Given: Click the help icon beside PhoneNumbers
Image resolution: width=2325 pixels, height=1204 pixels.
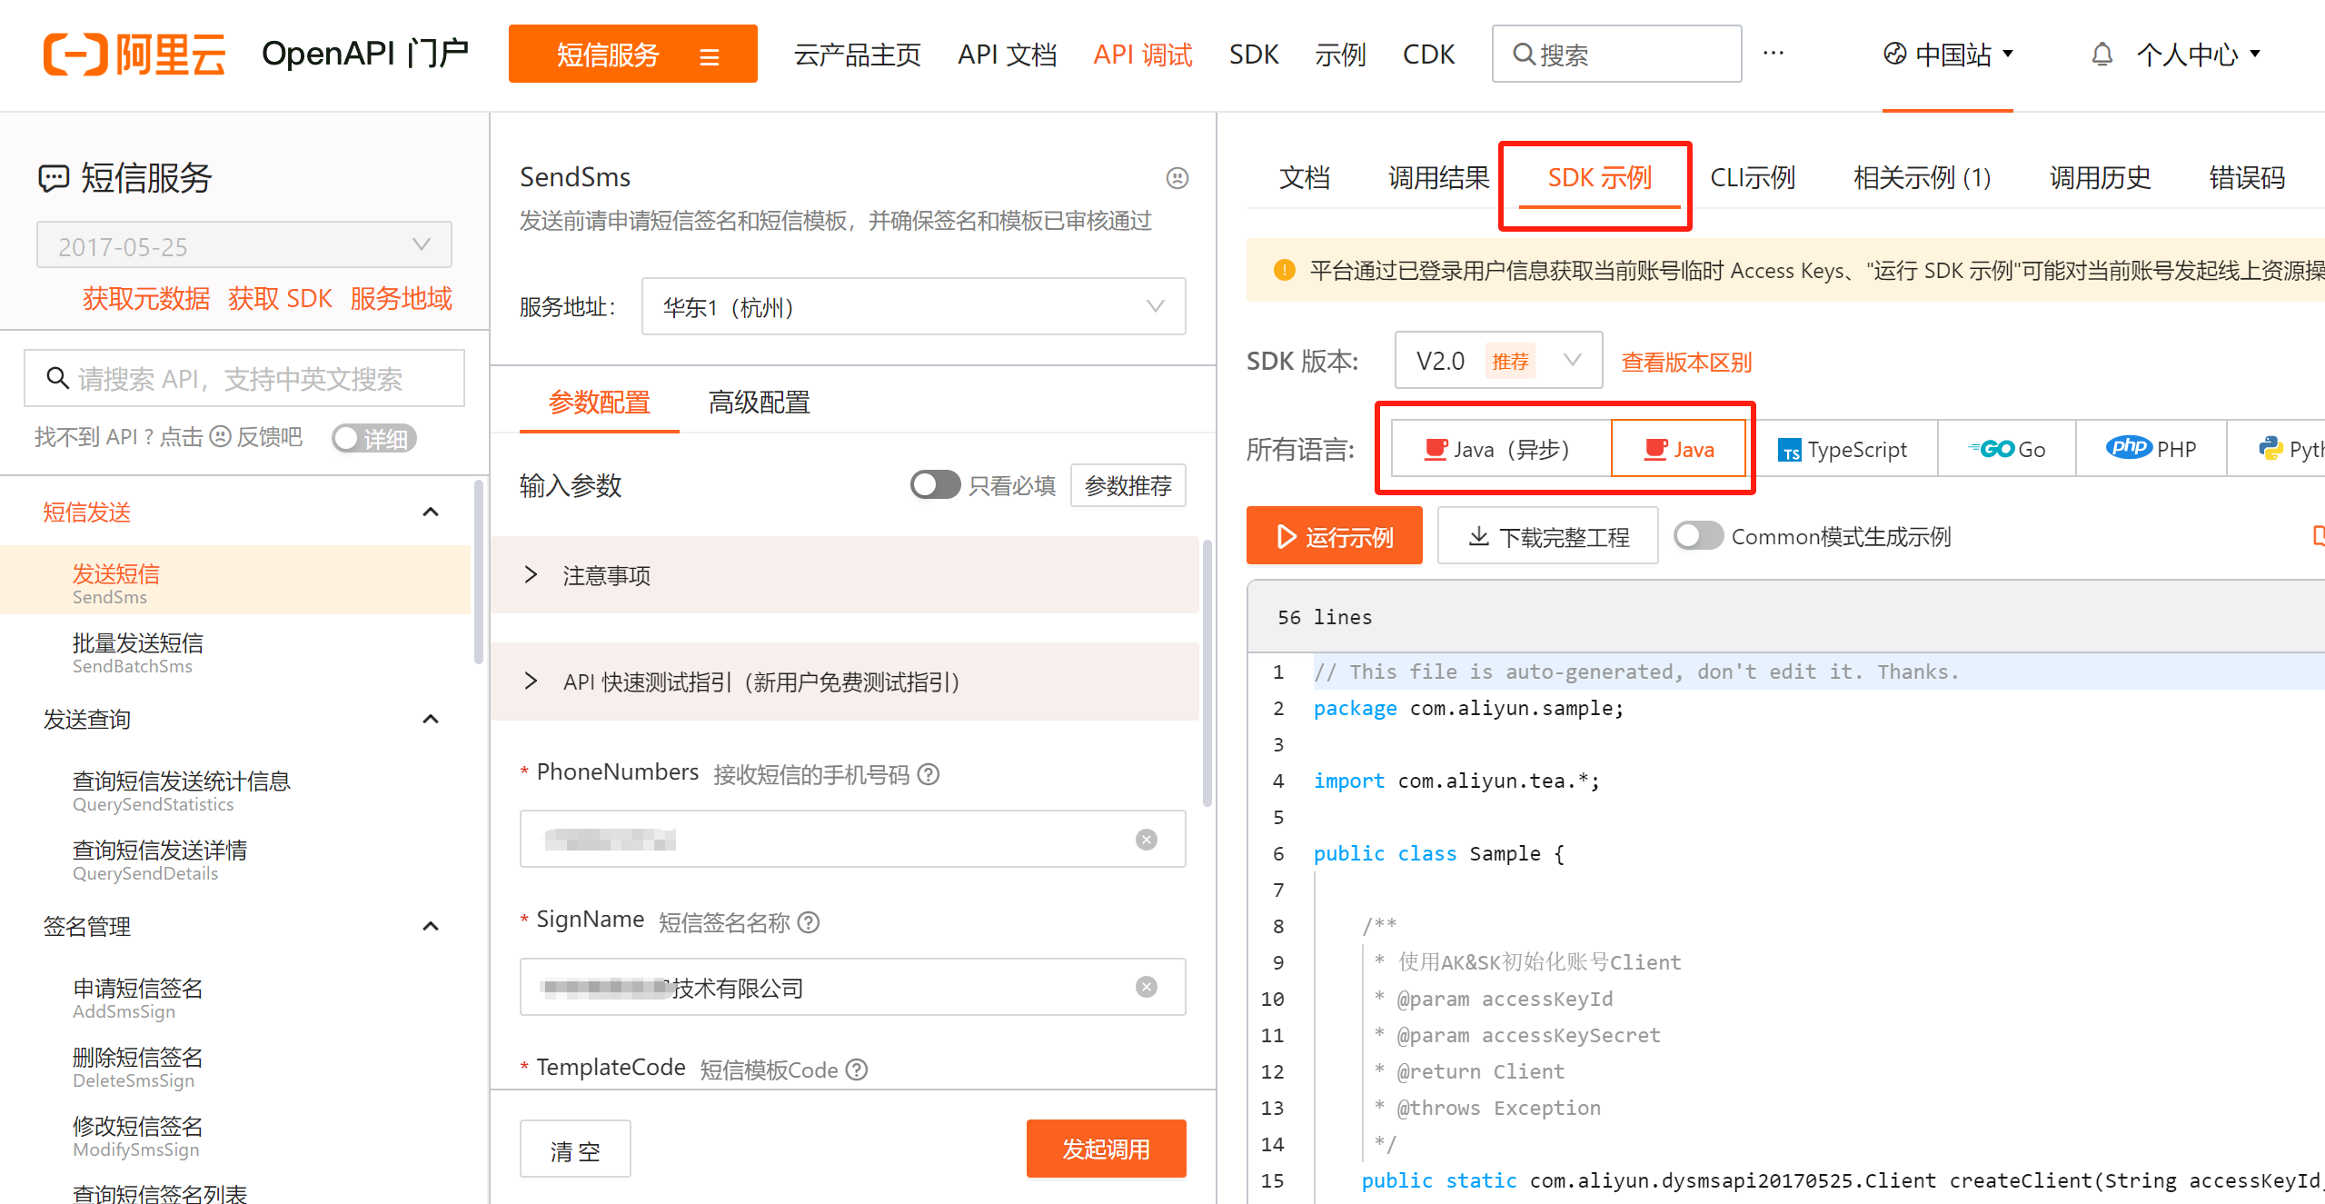Looking at the screenshot, I should click(x=928, y=774).
